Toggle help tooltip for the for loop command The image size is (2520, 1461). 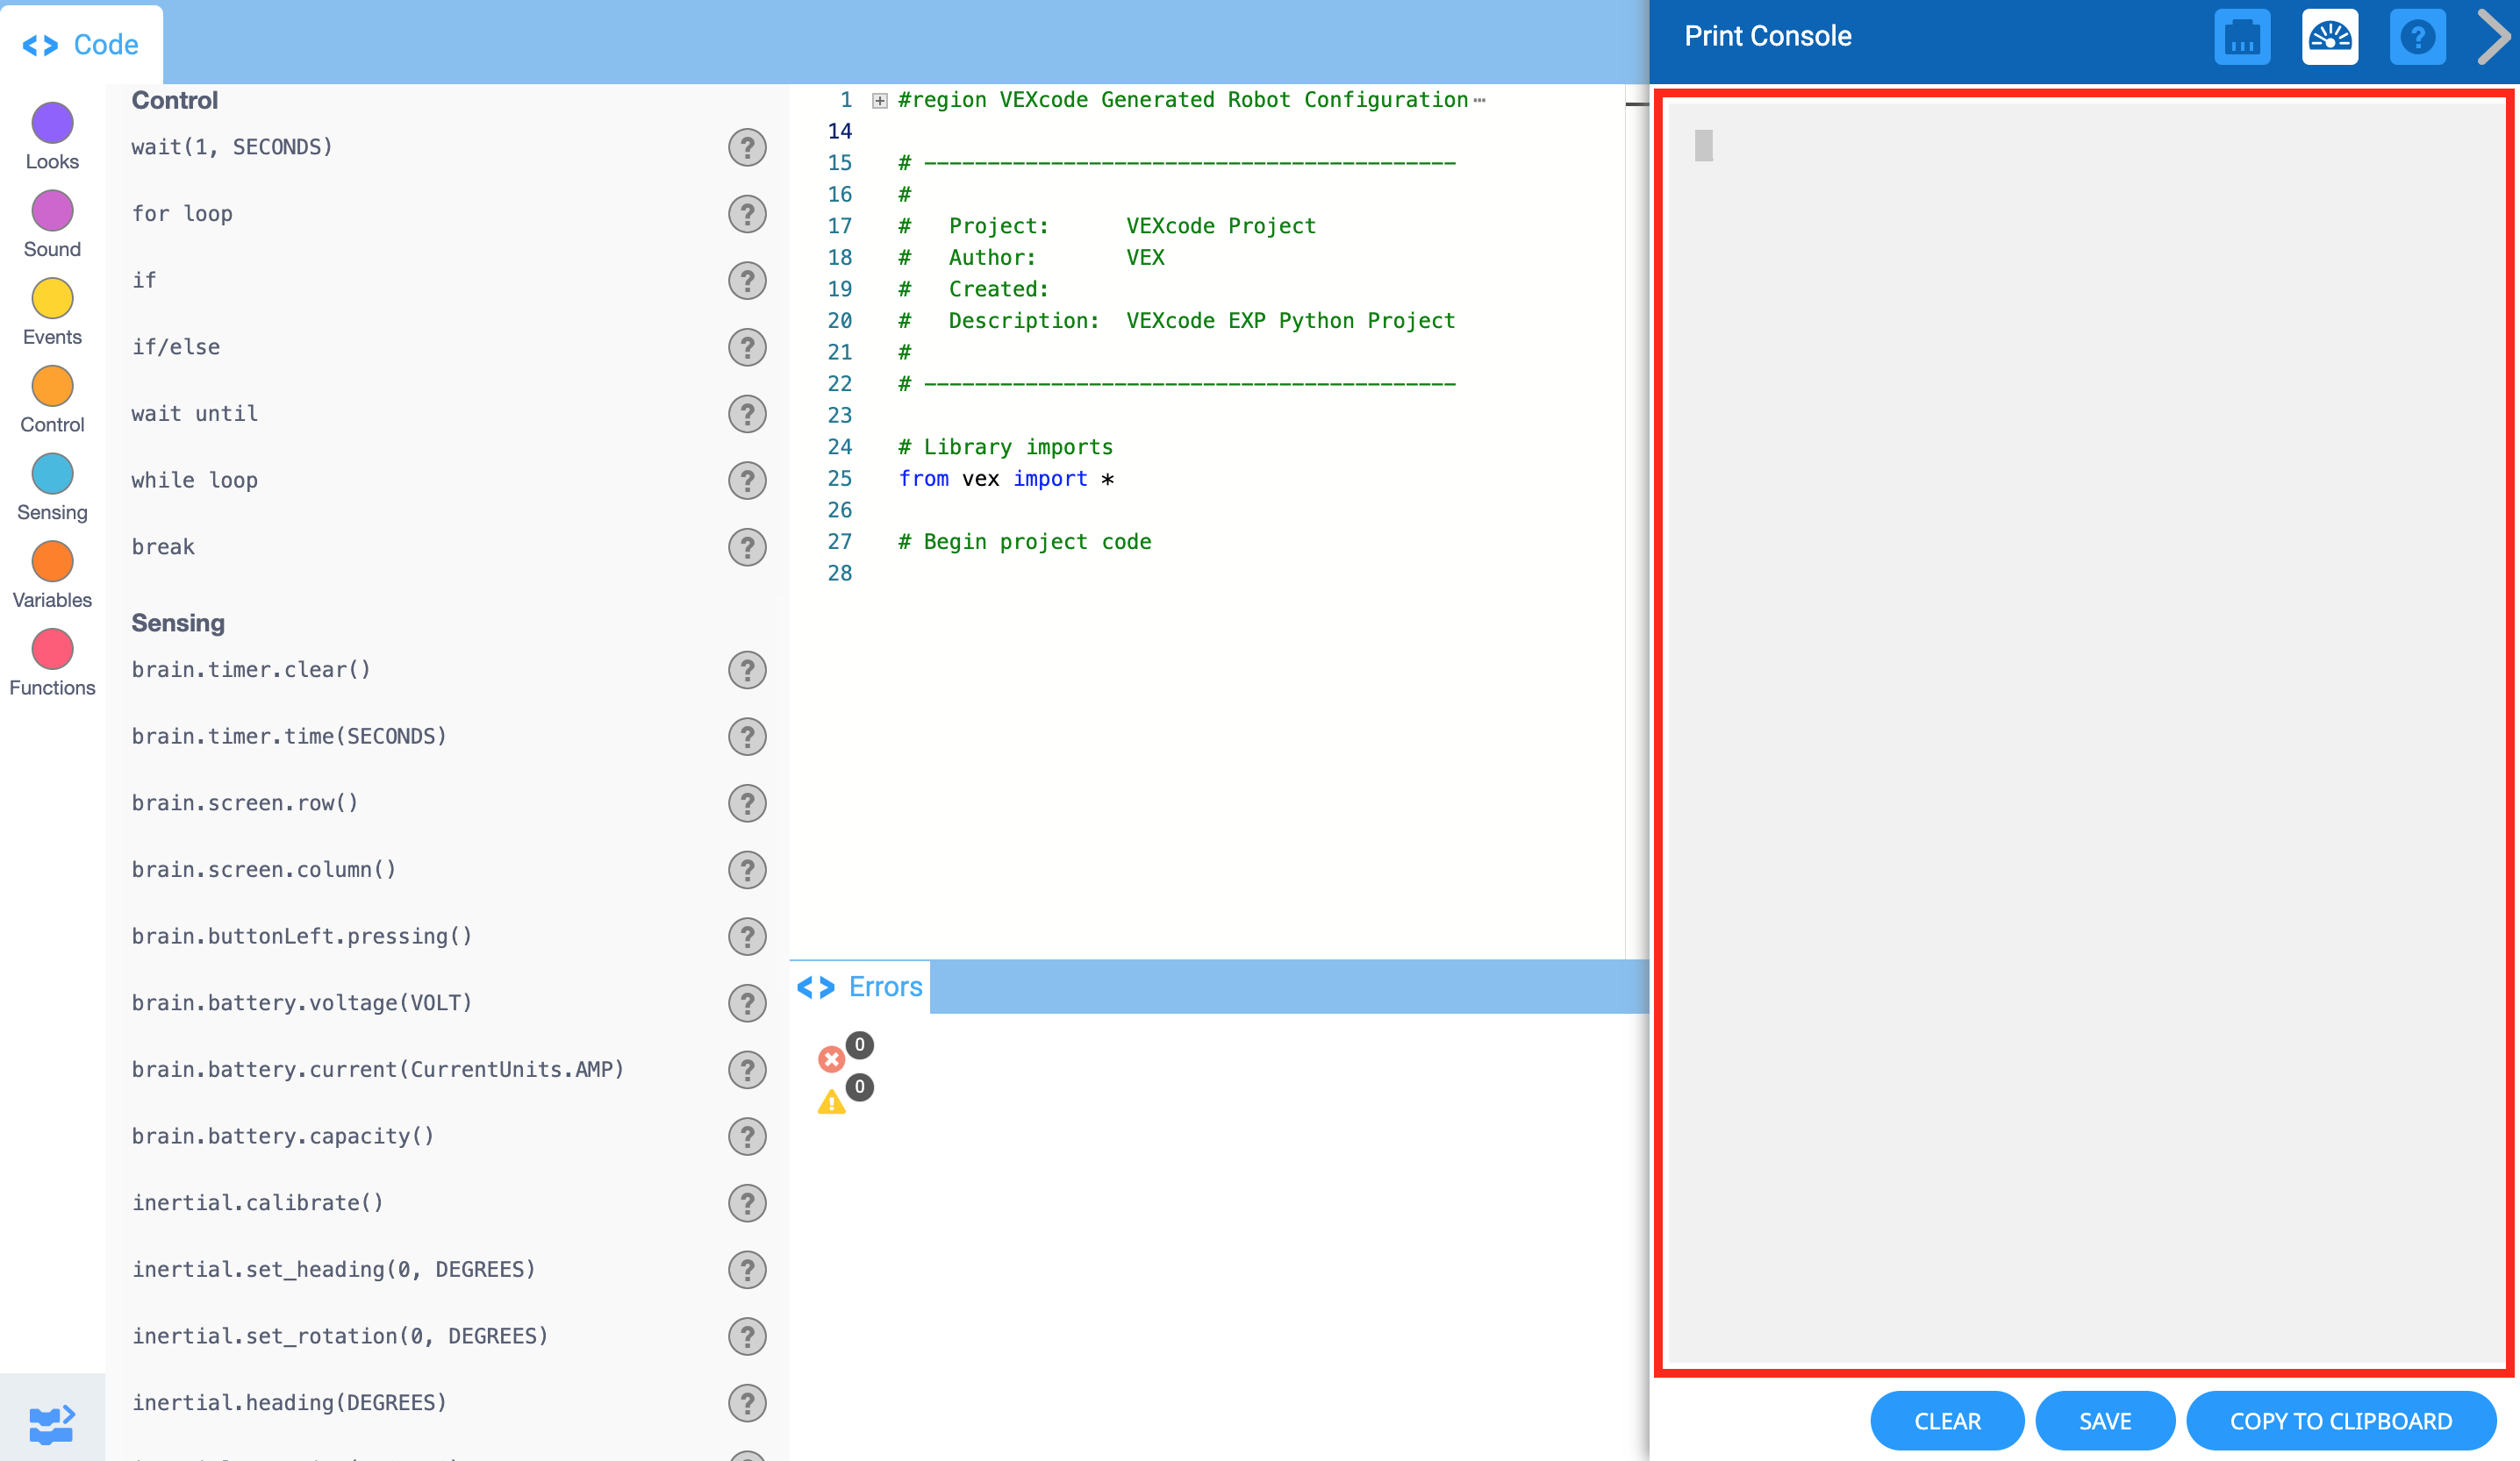pyautogui.click(x=747, y=214)
